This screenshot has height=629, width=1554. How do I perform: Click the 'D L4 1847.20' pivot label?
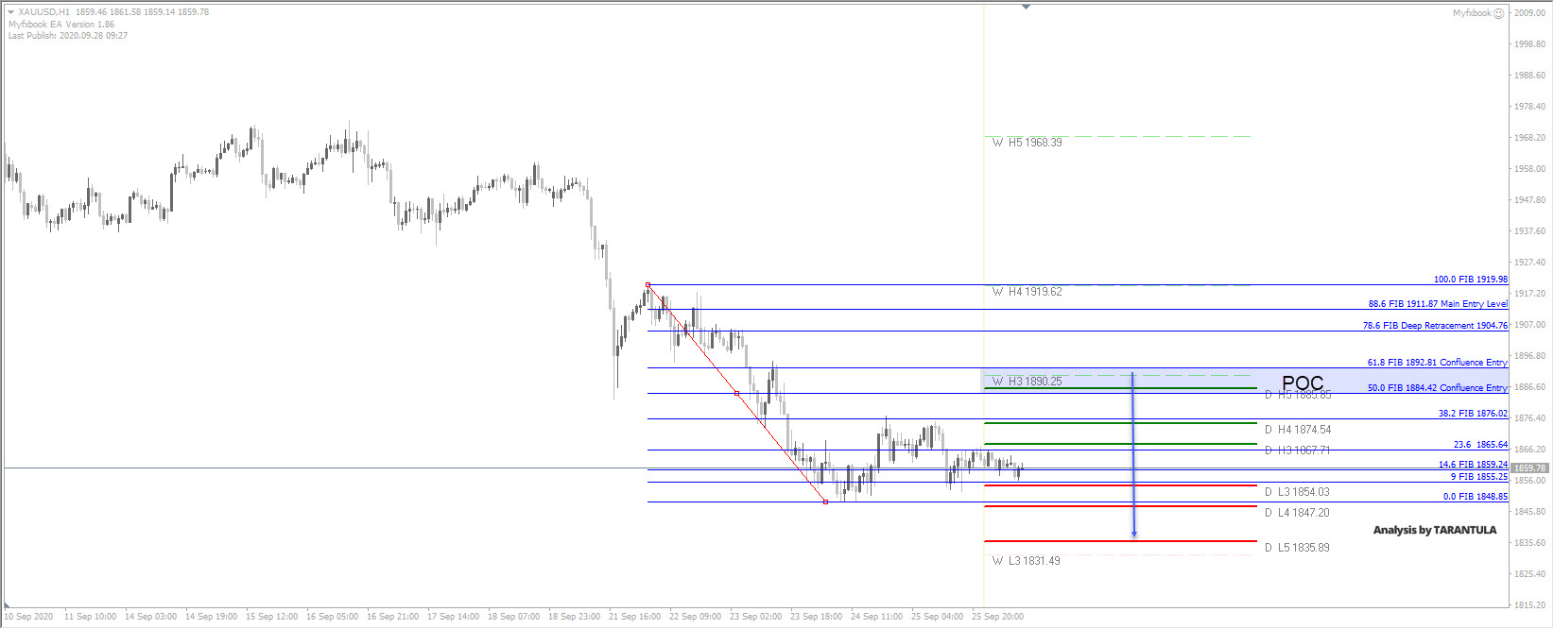[1297, 513]
